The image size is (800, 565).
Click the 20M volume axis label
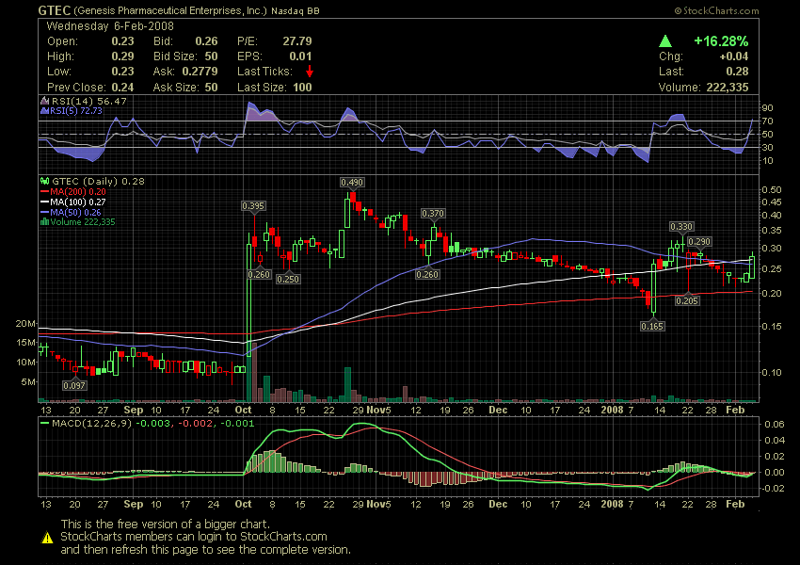pos(25,324)
